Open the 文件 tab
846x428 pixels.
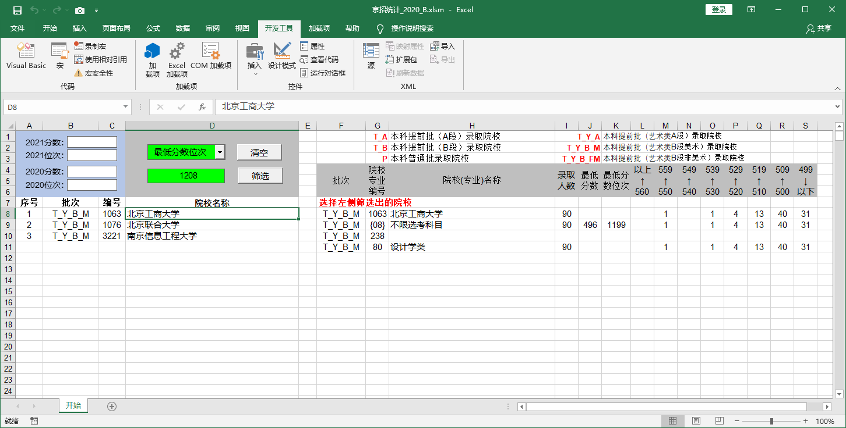pos(17,28)
